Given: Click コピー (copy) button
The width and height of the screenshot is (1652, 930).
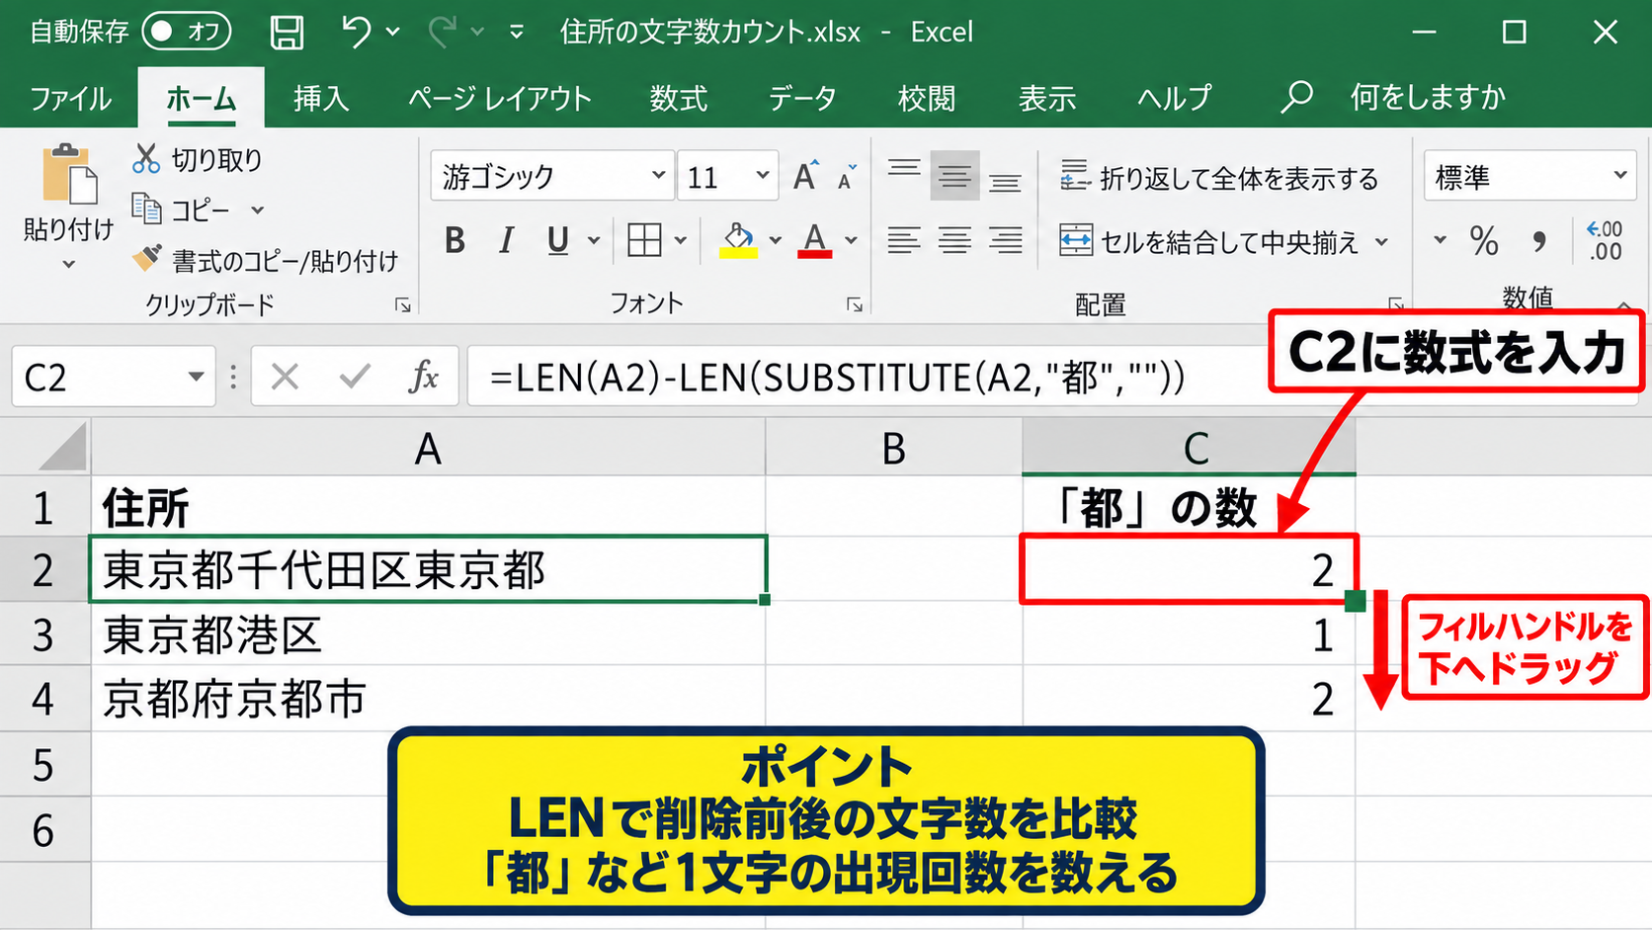Looking at the screenshot, I should tap(183, 210).
